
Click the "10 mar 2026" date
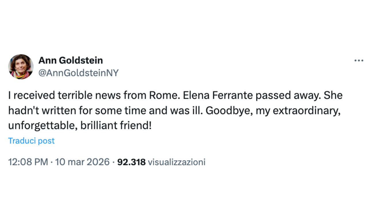click(82, 162)
